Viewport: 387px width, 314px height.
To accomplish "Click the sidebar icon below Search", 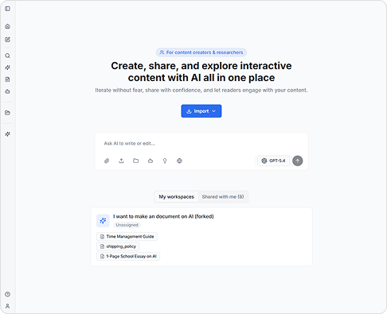I will tap(7, 68).
